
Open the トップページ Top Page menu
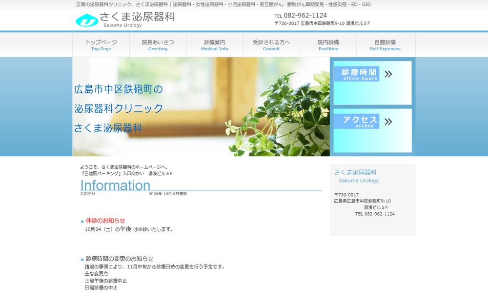101,45
